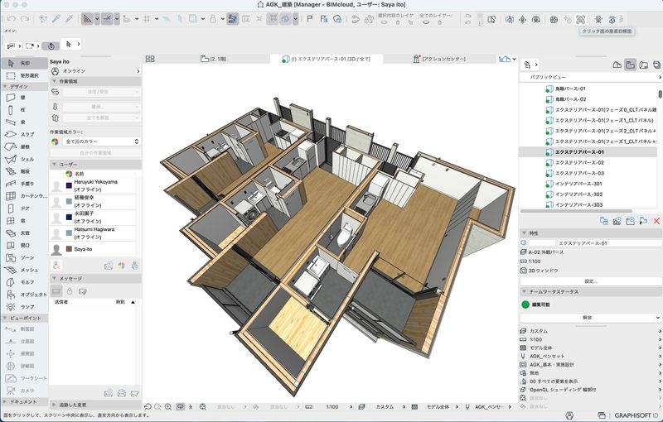Open the tab overview grid icon
663x422 pixels.
[150, 59]
